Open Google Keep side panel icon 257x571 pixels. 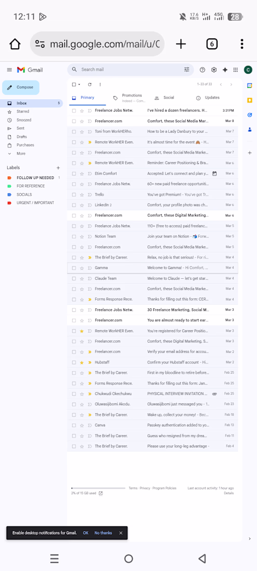pos(250,100)
